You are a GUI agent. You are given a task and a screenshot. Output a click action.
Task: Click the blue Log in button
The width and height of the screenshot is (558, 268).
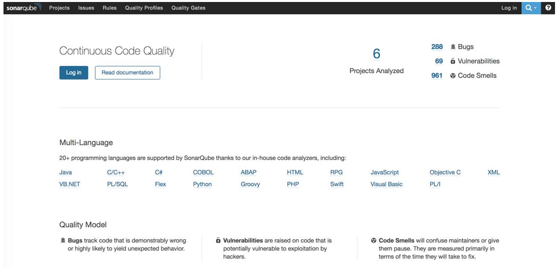(74, 73)
